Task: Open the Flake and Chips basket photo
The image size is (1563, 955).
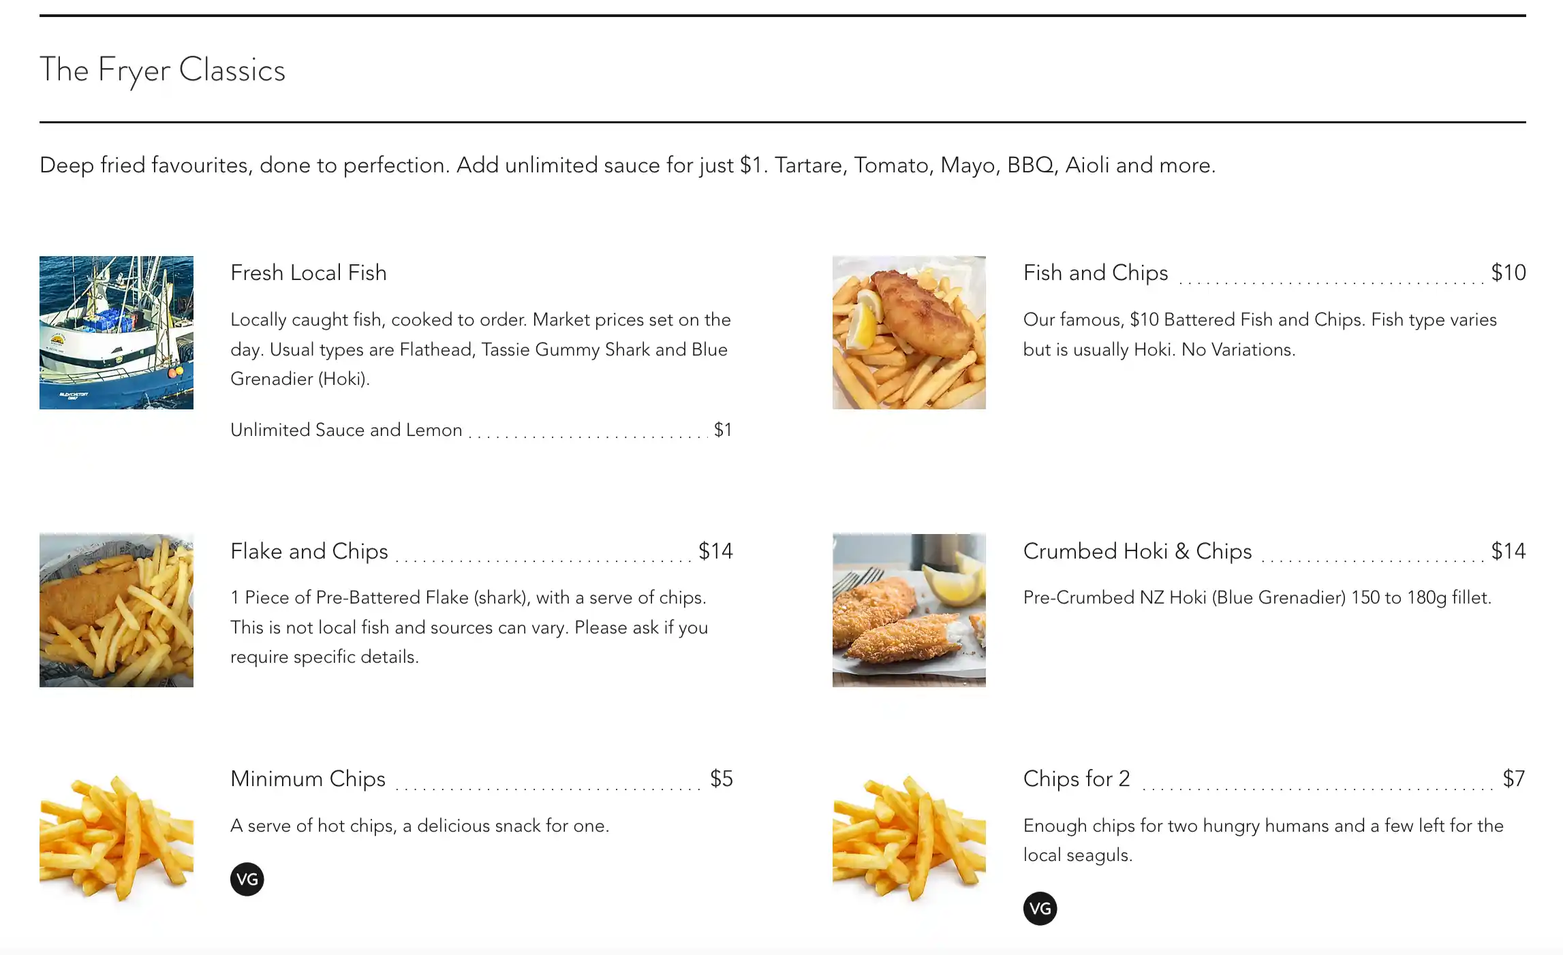Action: click(117, 610)
